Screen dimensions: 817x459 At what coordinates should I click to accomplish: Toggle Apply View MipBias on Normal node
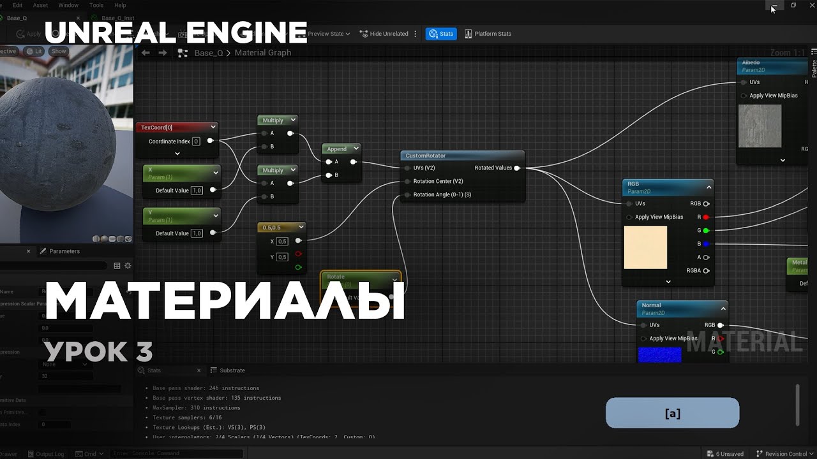643,339
